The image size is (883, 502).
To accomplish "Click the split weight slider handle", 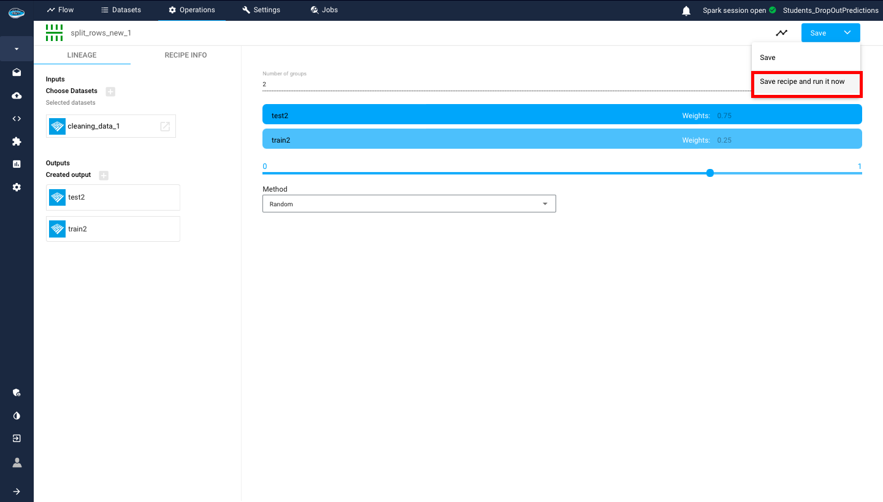I will point(710,173).
